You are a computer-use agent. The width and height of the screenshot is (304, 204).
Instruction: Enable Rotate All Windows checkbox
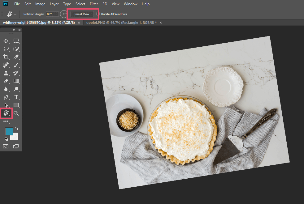click(98, 14)
